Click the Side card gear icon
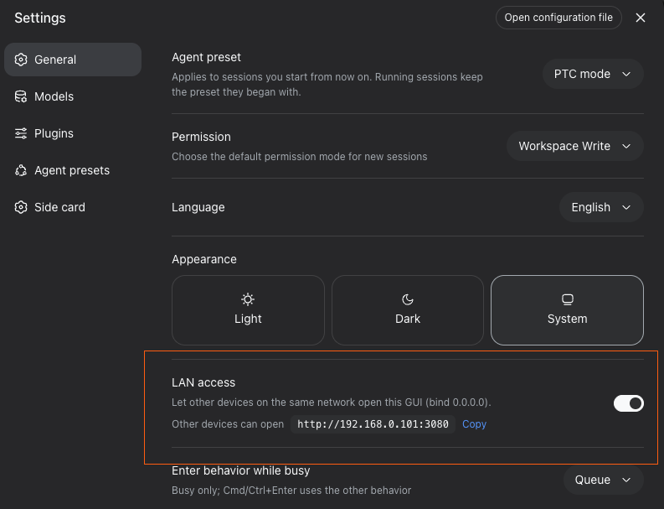 tap(21, 207)
